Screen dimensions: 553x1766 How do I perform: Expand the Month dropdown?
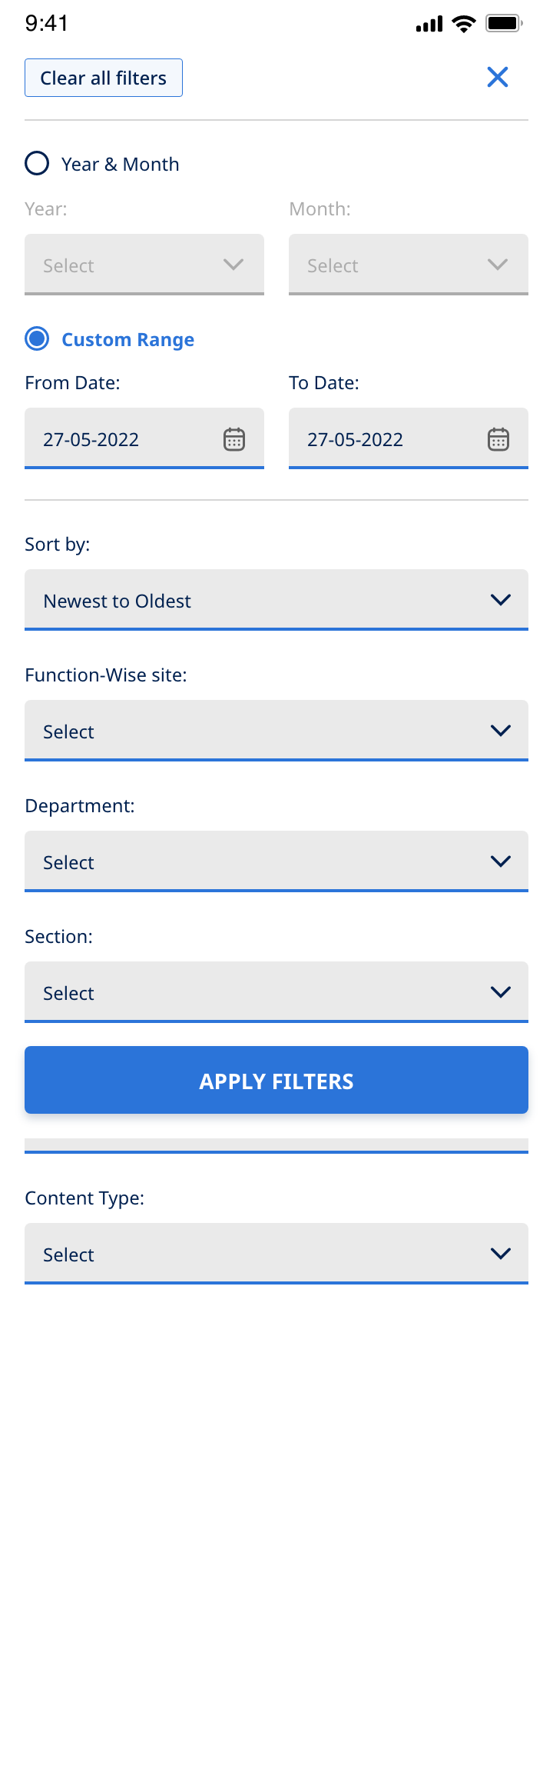[x=409, y=265]
